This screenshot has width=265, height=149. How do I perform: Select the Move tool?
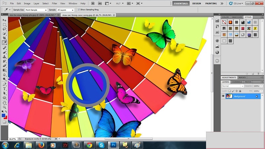click(x=5, y=20)
